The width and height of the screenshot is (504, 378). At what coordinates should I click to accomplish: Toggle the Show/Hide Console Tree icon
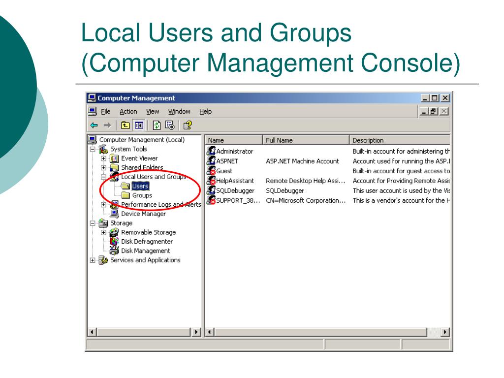(x=139, y=125)
